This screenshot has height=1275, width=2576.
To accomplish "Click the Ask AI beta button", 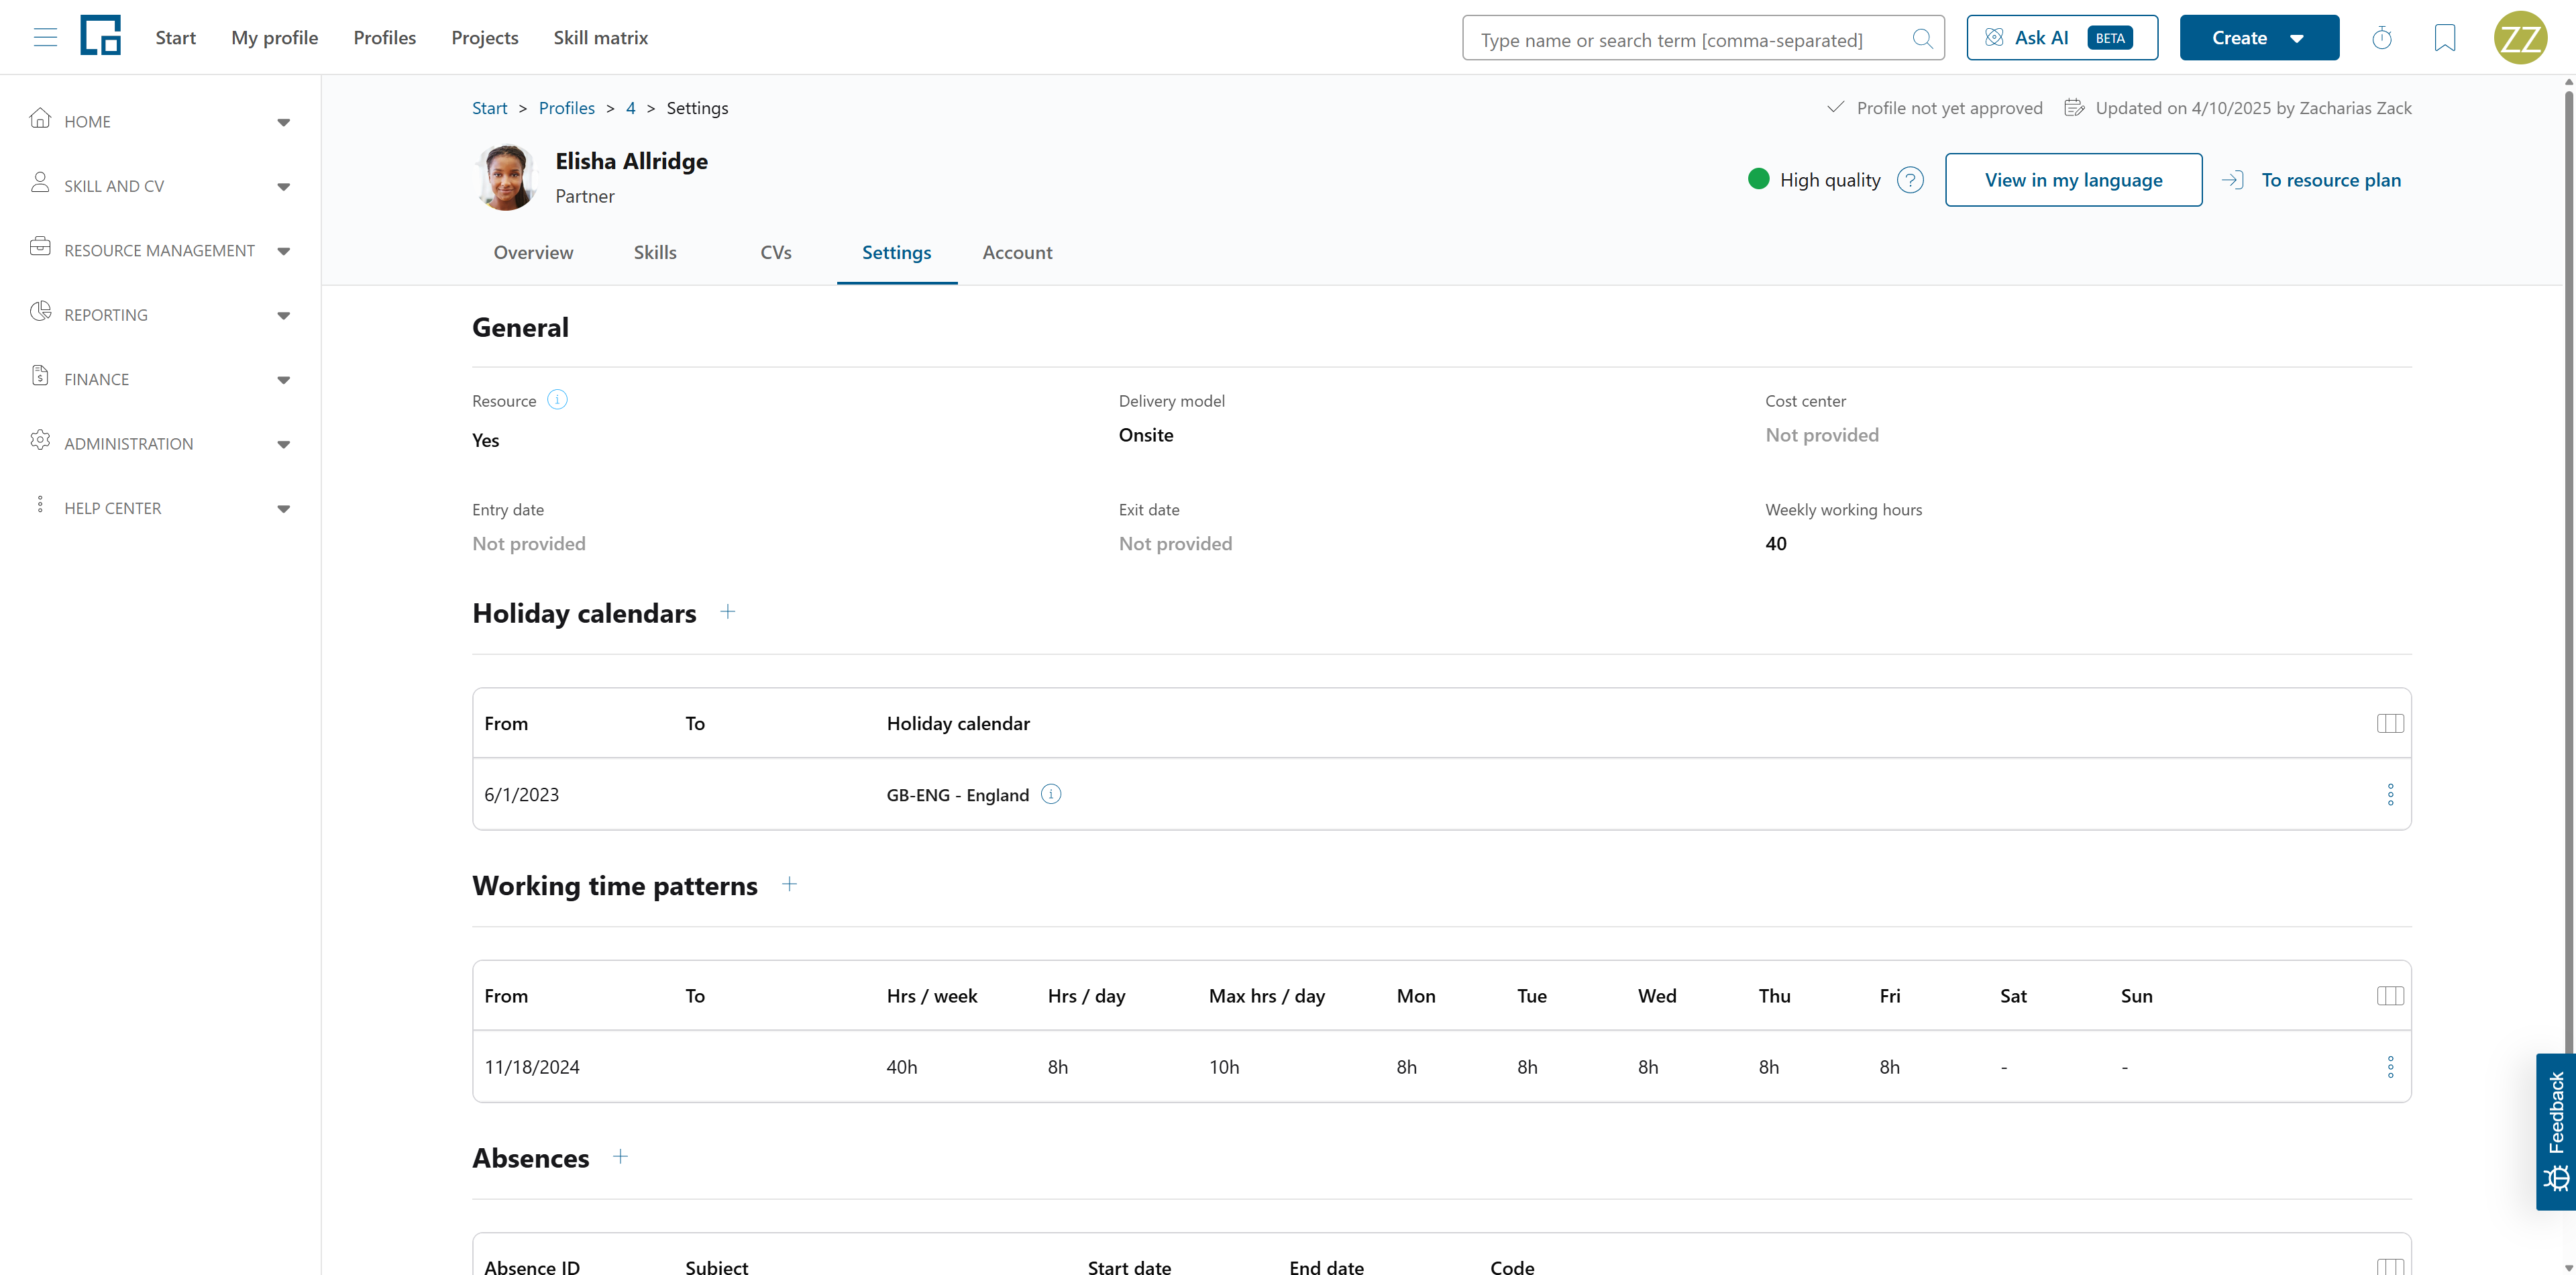I will pos(2062,38).
